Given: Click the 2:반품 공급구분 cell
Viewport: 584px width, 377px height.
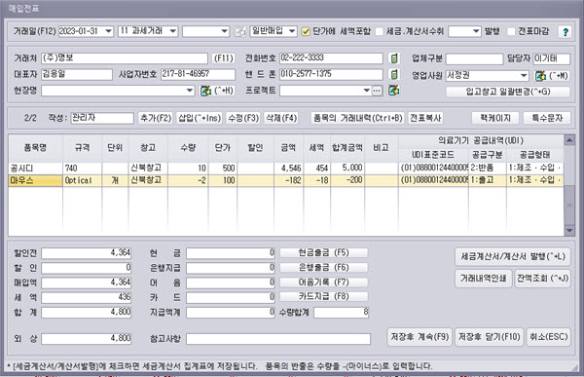Looking at the screenshot, I should click(x=488, y=169).
